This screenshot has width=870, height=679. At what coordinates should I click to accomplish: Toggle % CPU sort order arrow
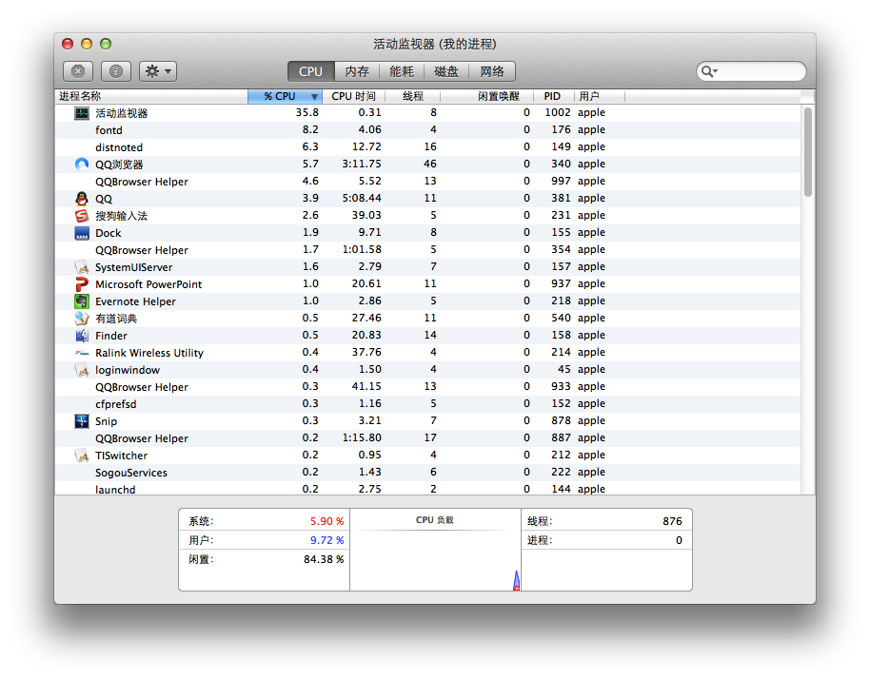(x=314, y=97)
